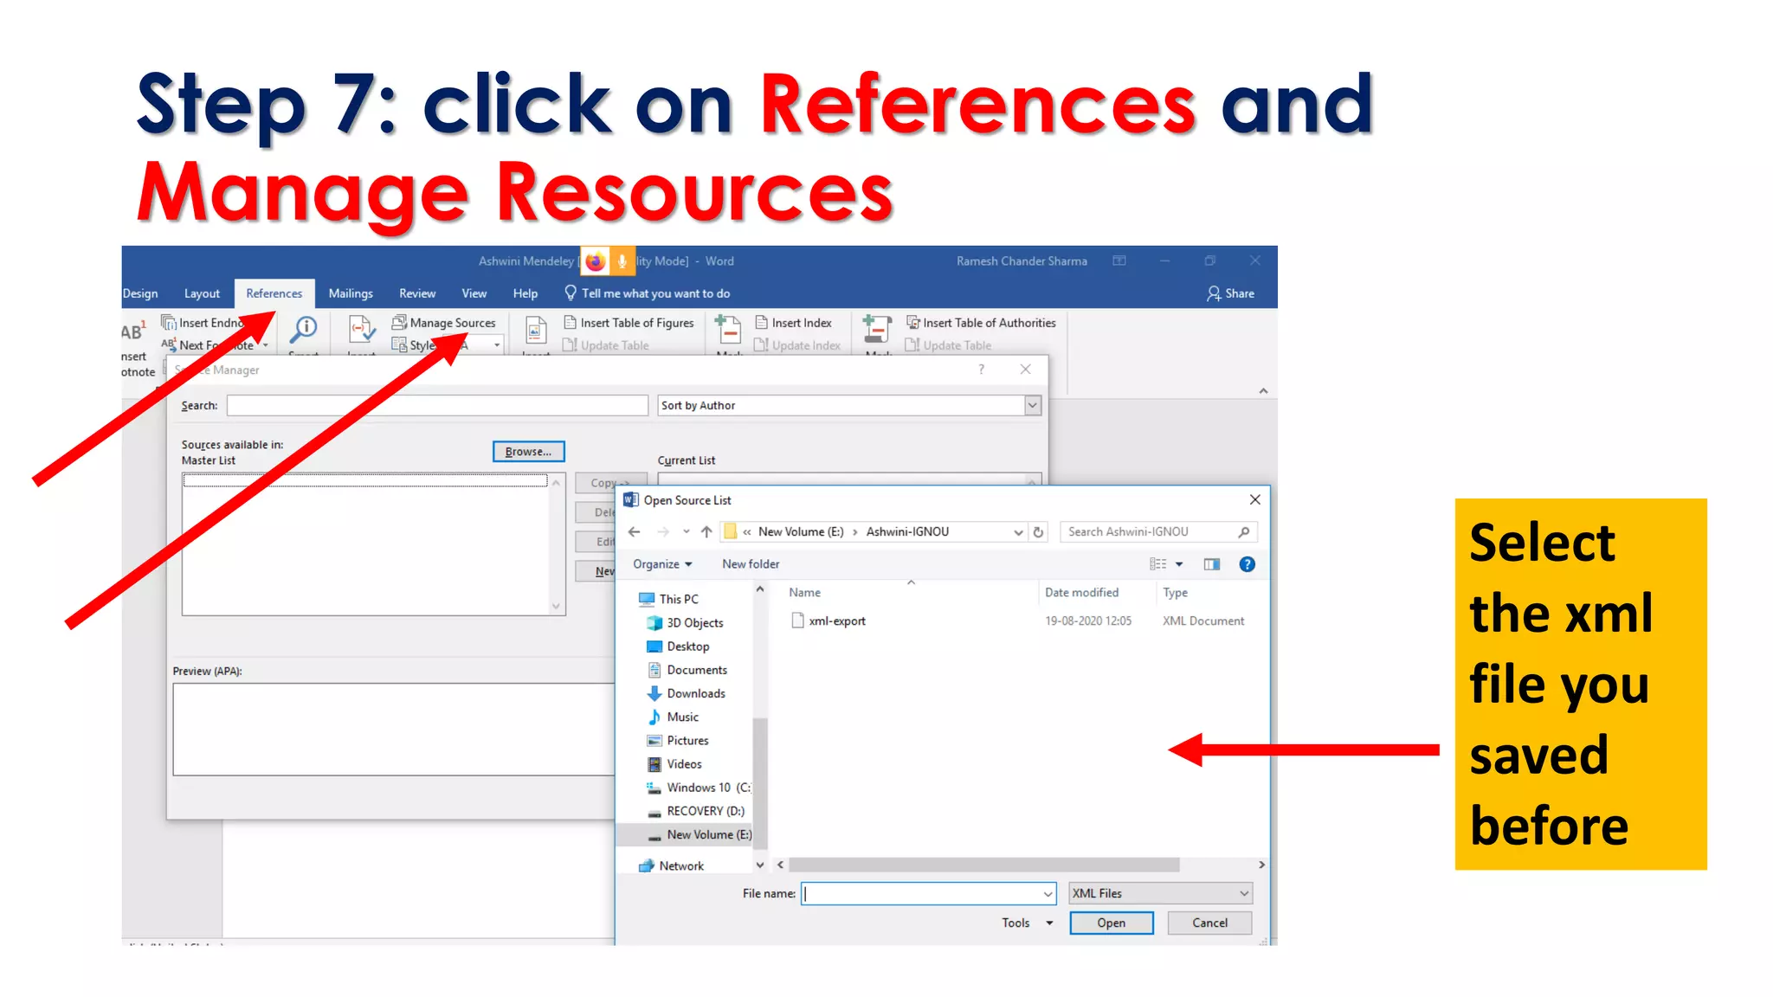Click the Insert Caption icon
The width and height of the screenshot is (1773, 997).
[x=536, y=332]
